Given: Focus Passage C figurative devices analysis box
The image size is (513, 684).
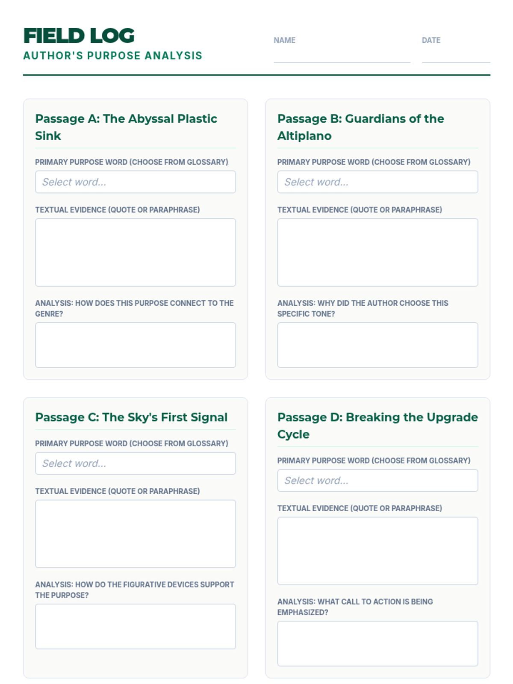Looking at the screenshot, I should coord(135,626).
